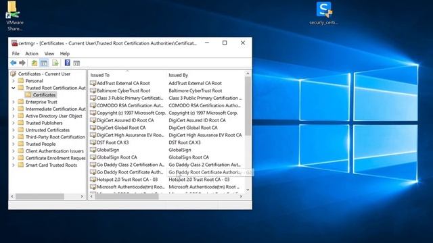This screenshot has height=243, width=433.
Task: Select Enterprise Trust in the tree
Action: tap(41, 102)
